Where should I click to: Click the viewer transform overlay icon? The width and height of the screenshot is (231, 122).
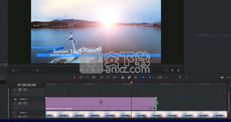tap(14, 71)
